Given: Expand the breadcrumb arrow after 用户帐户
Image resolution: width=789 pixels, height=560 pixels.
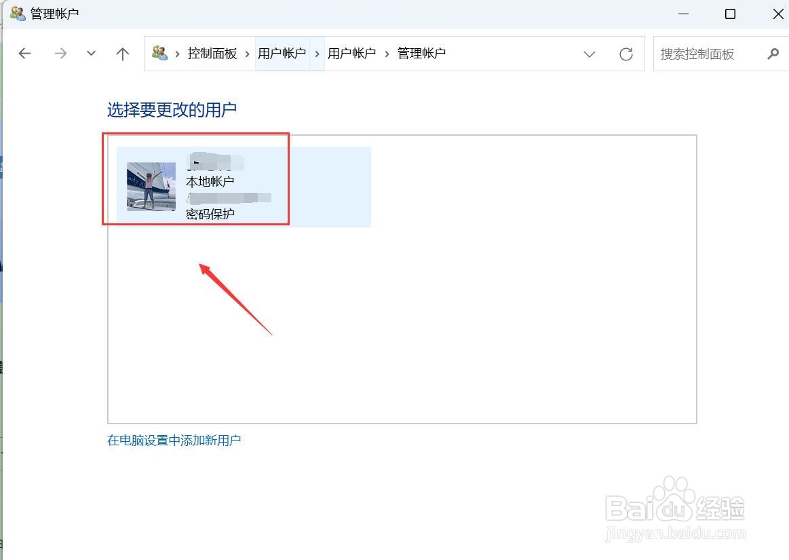Looking at the screenshot, I should [x=317, y=54].
